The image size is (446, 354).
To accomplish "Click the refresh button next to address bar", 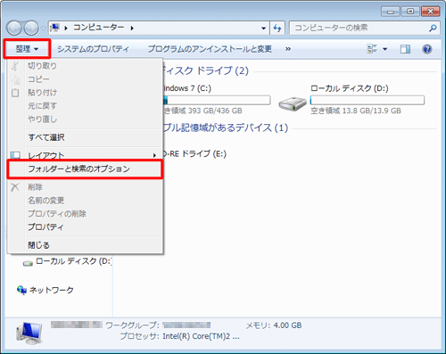I will point(277,29).
